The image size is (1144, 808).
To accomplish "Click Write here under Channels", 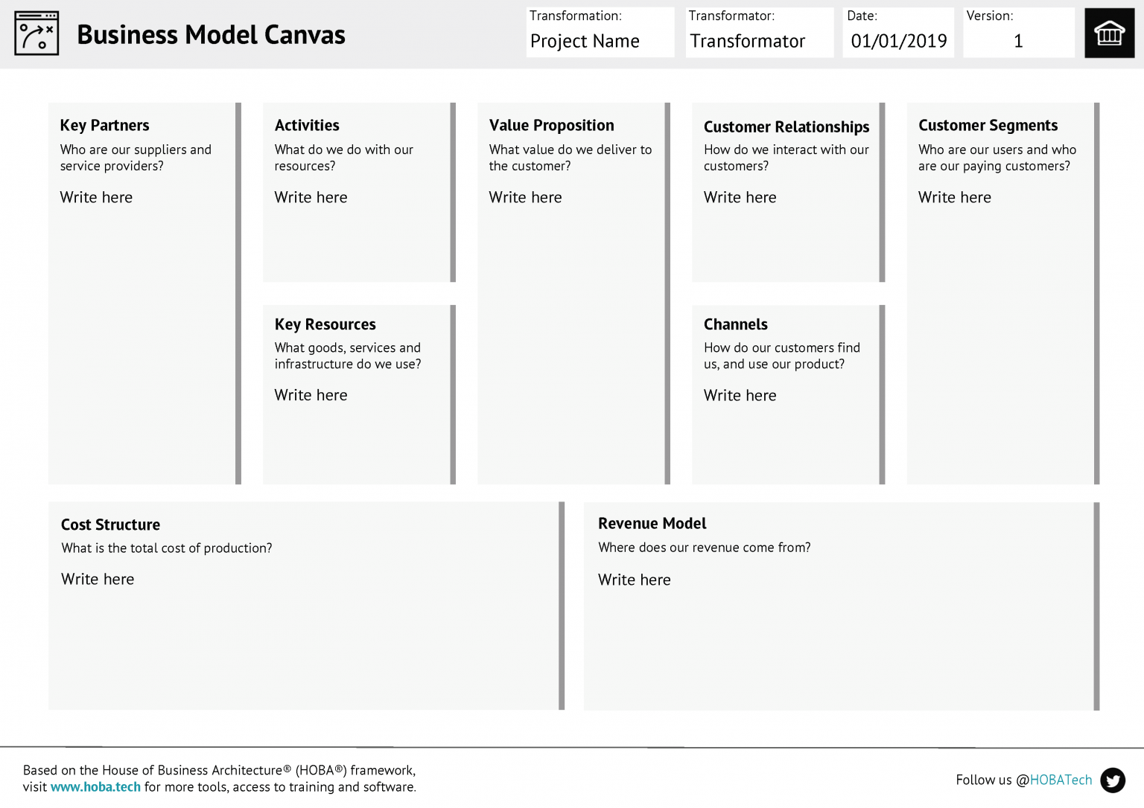I will 740,395.
